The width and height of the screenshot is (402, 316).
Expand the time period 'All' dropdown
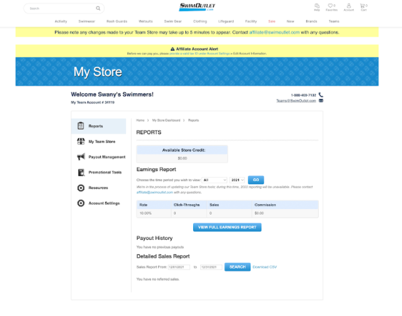(x=215, y=180)
